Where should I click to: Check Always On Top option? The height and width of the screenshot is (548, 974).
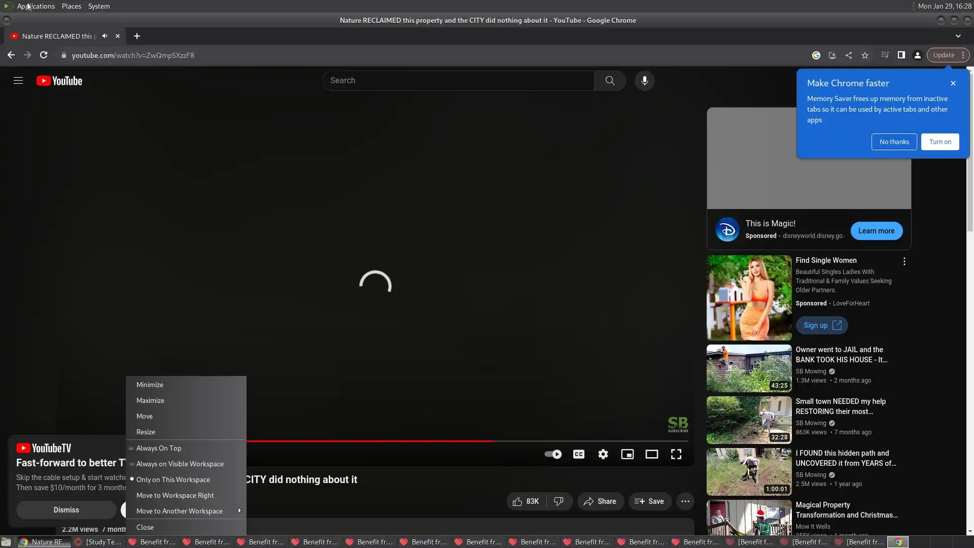click(x=158, y=448)
